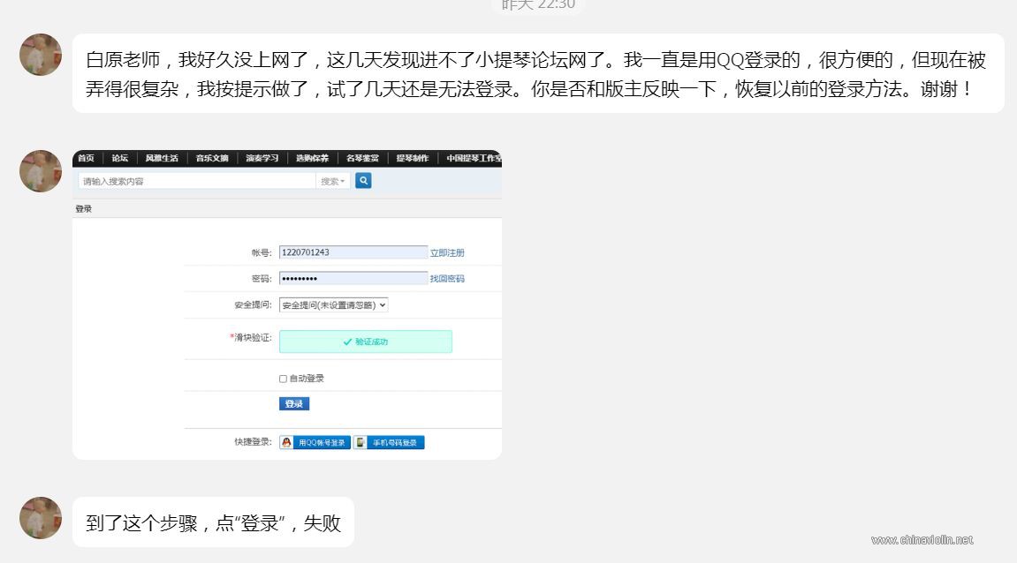Open the 安全提问 dropdown
Viewport: 1017px width, 563px height.
(x=333, y=305)
